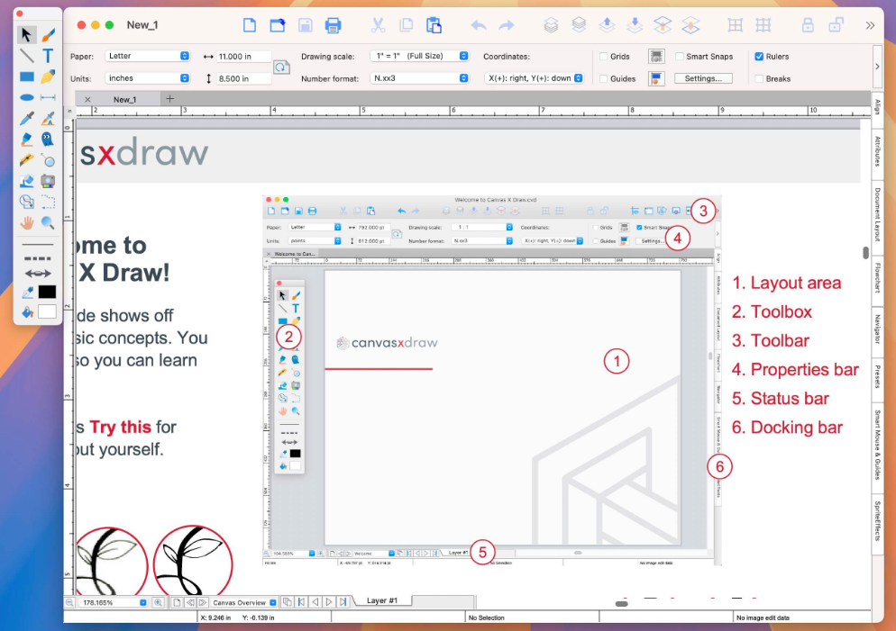Image resolution: width=896 pixels, height=631 pixels.
Task: Click the Settings... button
Action: (x=703, y=78)
